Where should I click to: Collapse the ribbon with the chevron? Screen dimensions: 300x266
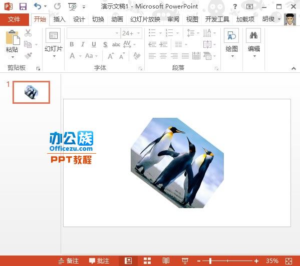(x=293, y=68)
